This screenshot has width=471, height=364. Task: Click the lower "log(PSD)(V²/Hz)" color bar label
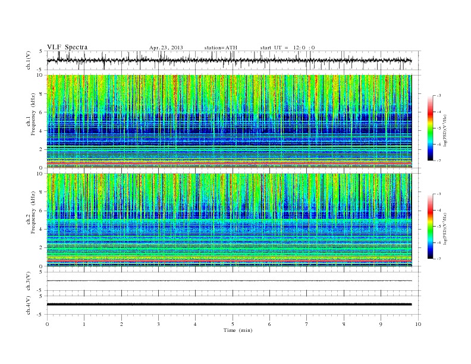pyautogui.click(x=445, y=228)
